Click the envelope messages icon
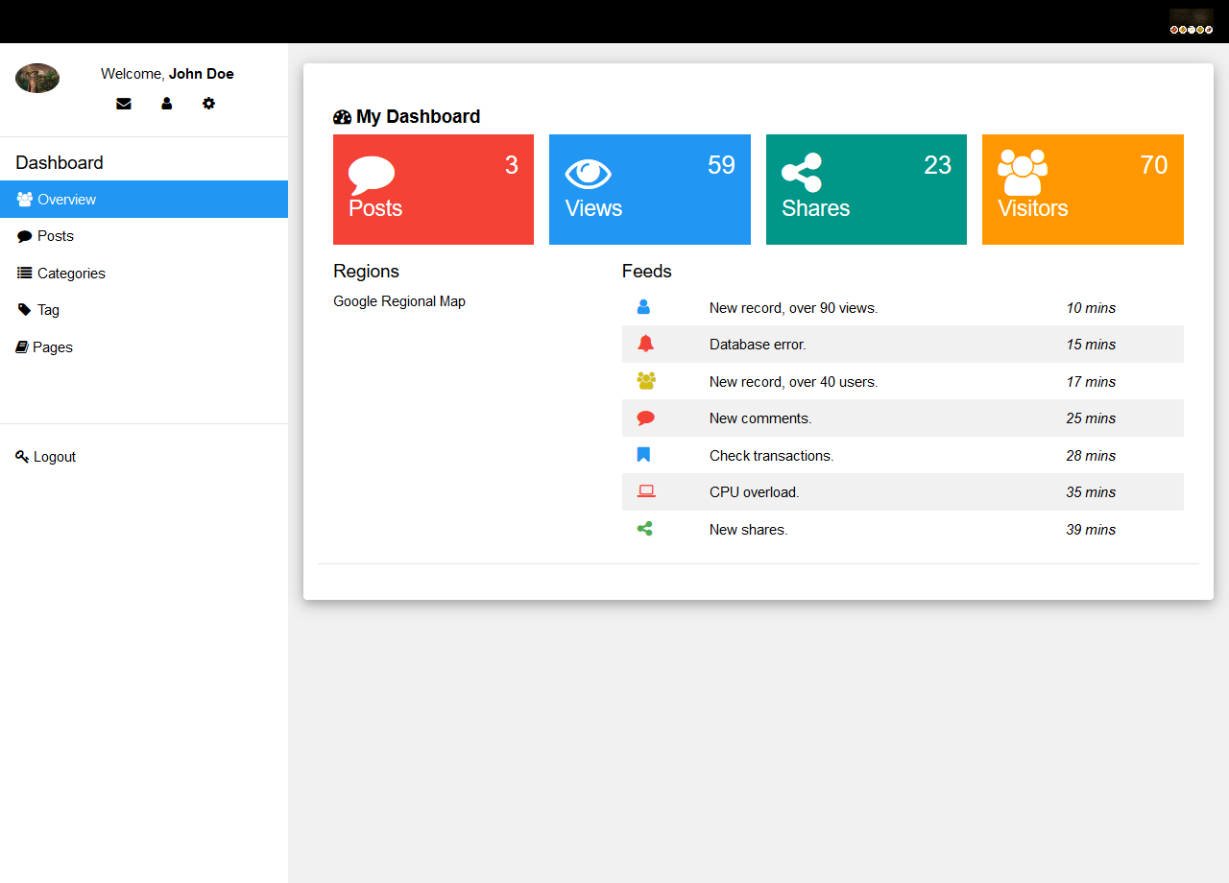1229x883 pixels. (124, 104)
